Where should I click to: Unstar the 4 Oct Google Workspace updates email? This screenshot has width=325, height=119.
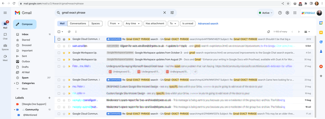pyautogui.click(x=64, y=53)
